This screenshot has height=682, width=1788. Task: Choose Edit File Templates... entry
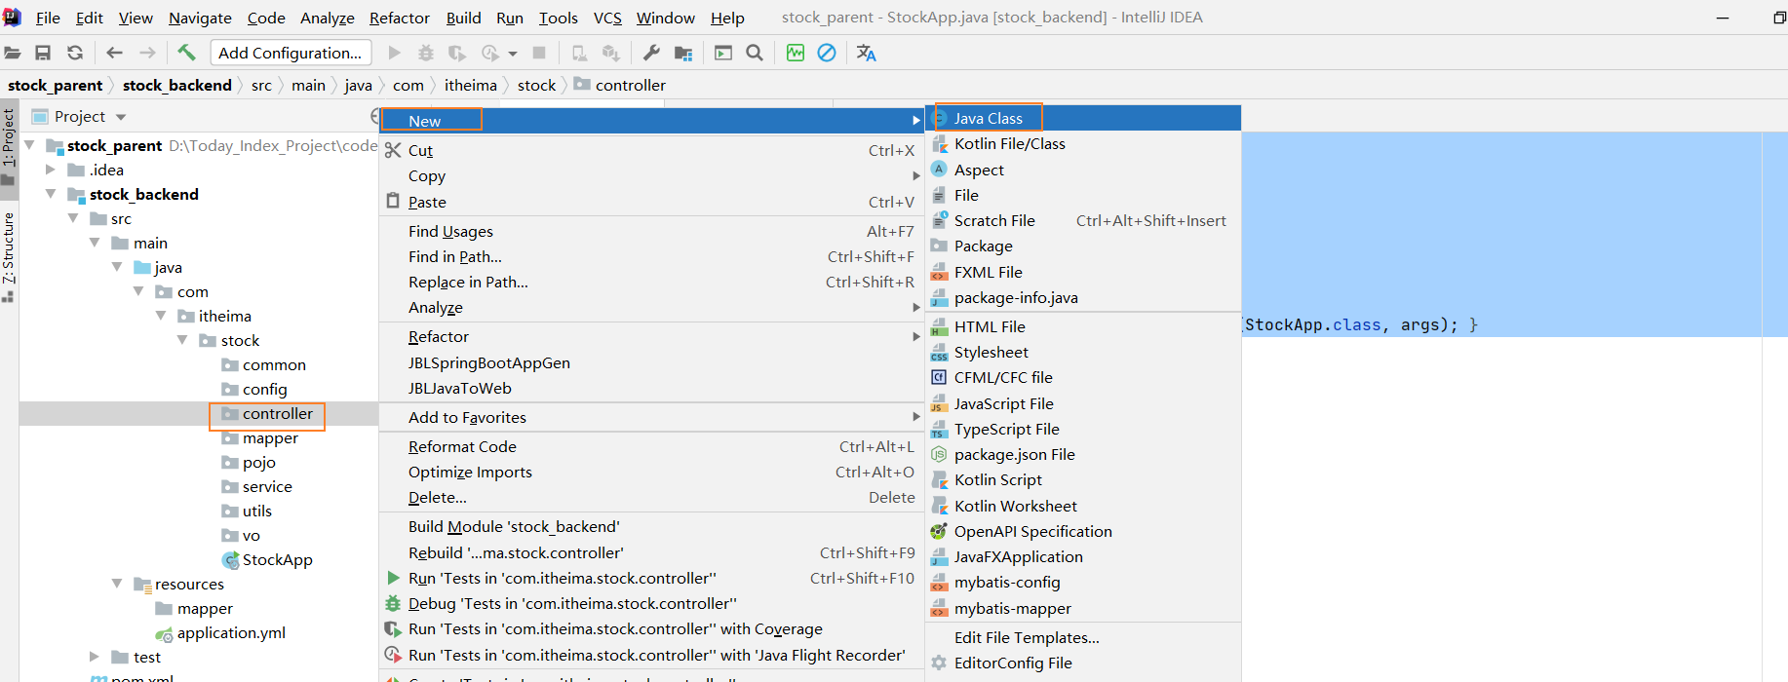(1082, 638)
